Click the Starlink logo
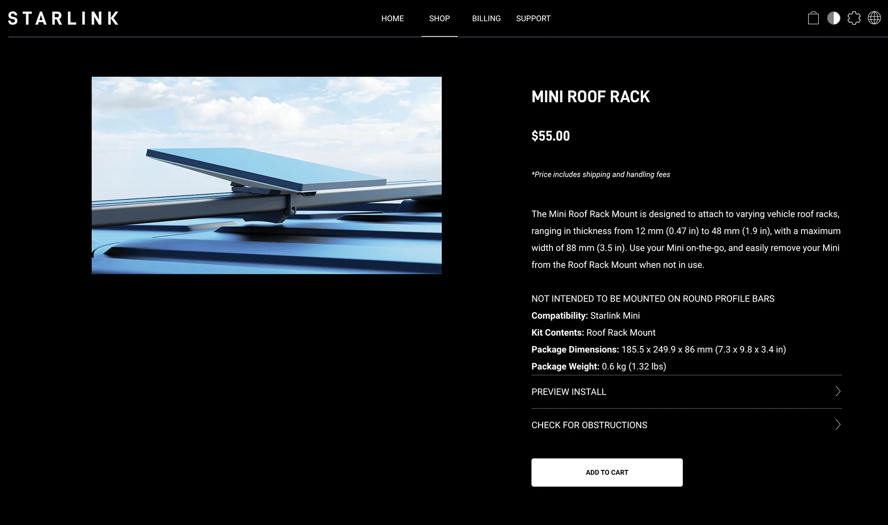Screen dimensions: 888x525 [64, 18]
